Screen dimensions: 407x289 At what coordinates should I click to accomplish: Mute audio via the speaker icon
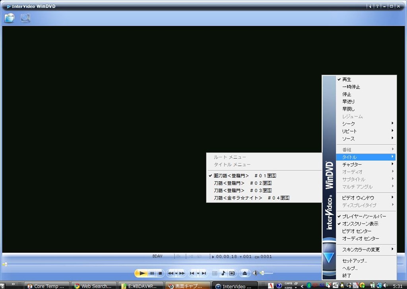coord(255,273)
